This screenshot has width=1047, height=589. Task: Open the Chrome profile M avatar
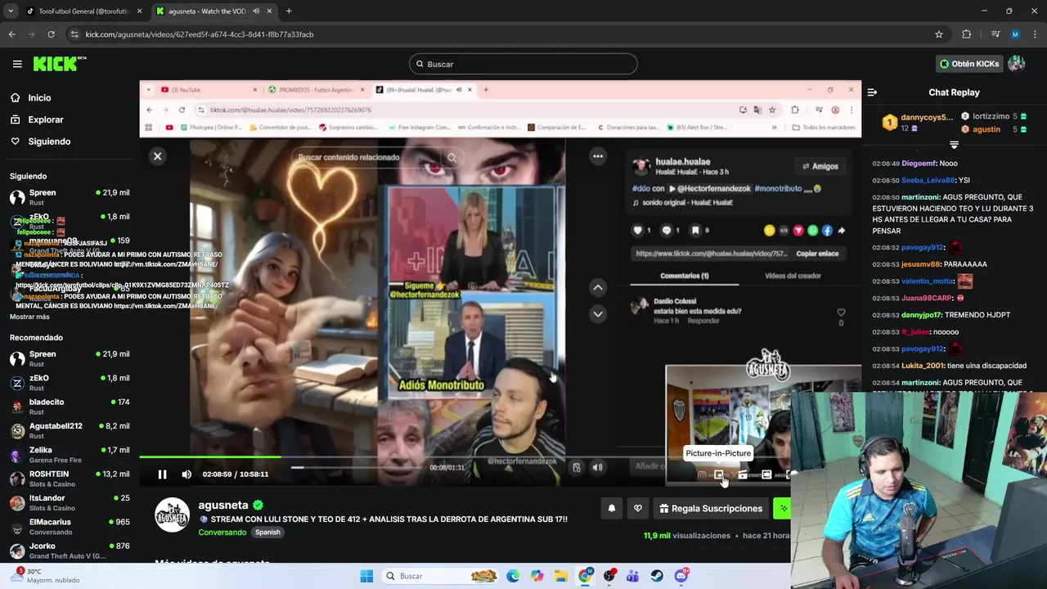click(1015, 34)
